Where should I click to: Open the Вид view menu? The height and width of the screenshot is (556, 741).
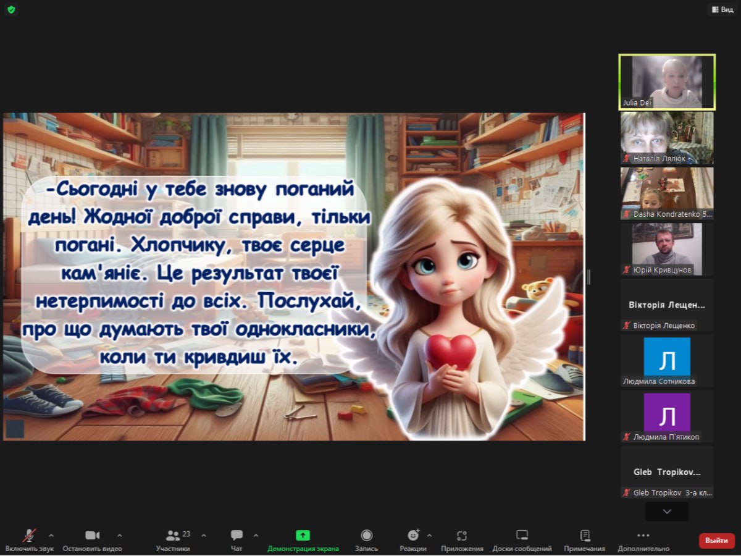(722, 9)
